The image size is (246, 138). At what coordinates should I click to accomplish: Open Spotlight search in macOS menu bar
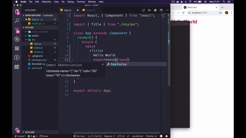tap(224, 2)
